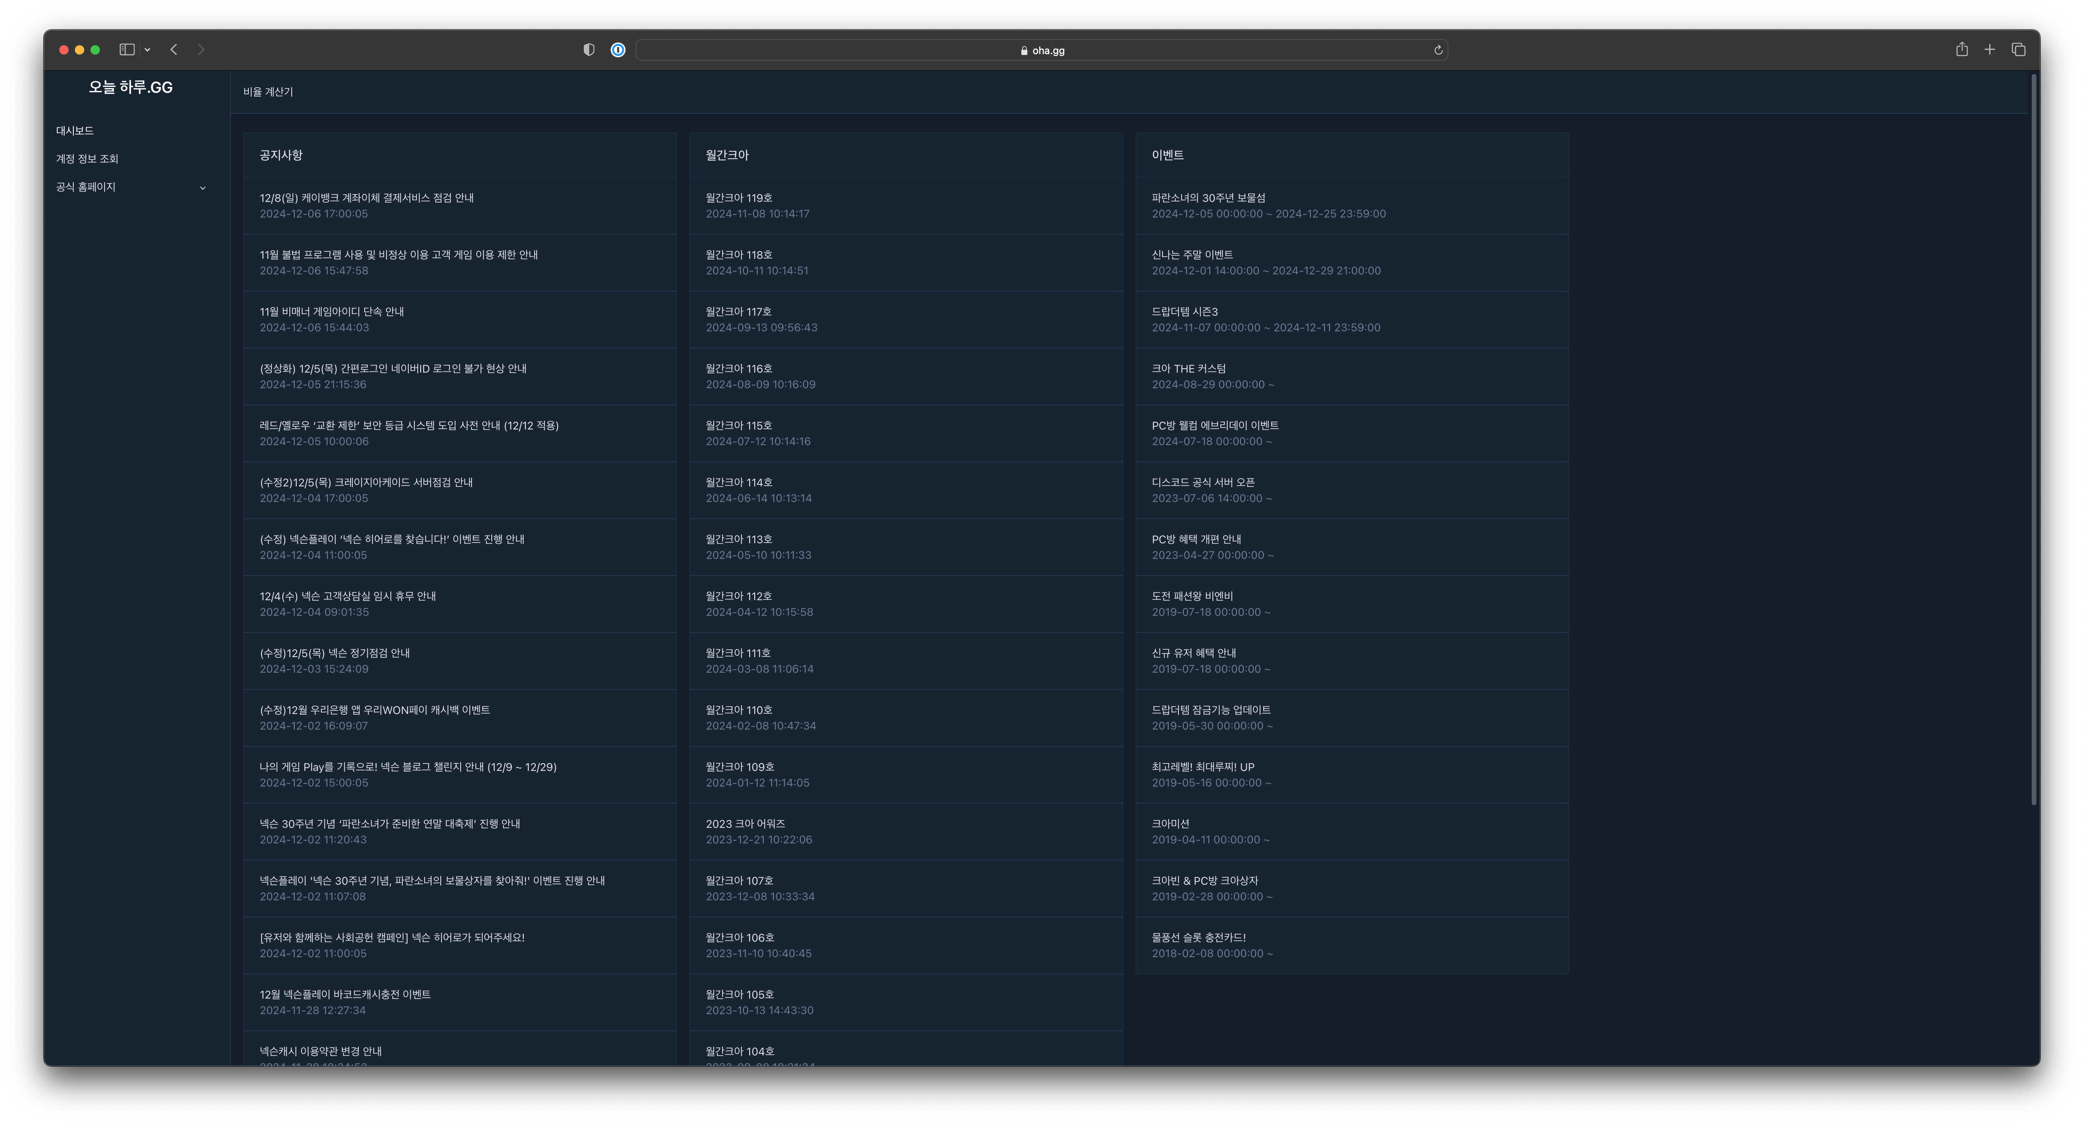The image size is (2084, 1124).
Task: Expand the 공식 홈페이지 sidebar chevron
Action: tap(202, 187)
